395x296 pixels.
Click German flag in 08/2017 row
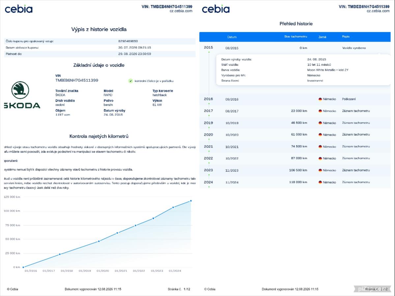[320, 111]
